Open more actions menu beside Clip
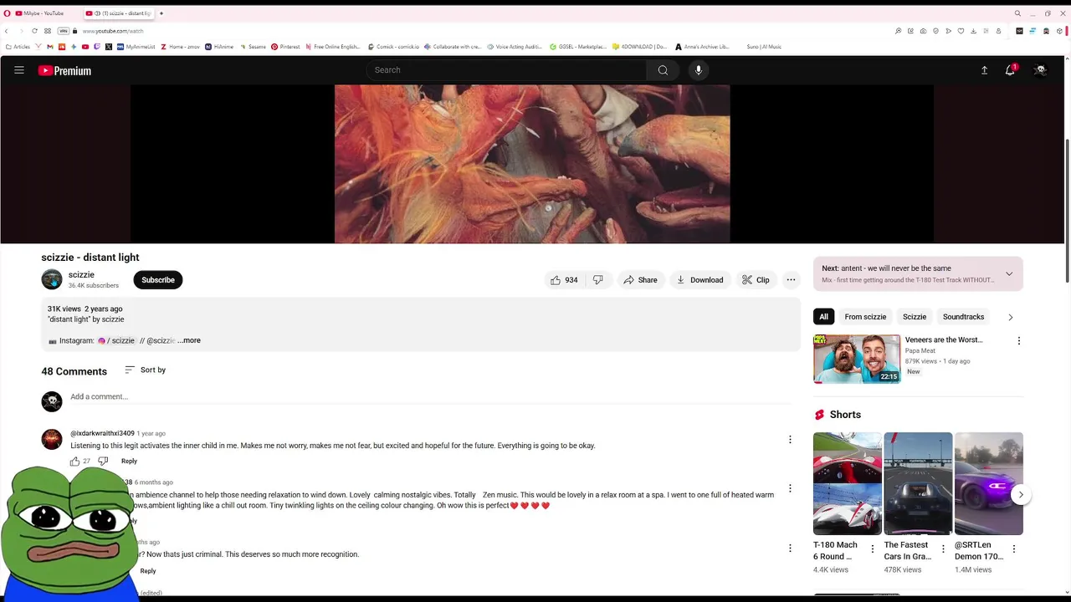 (x=791, y=280)
